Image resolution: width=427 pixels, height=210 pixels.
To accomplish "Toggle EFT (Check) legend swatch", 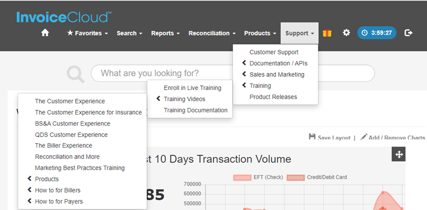I will [x=242, y=177].
